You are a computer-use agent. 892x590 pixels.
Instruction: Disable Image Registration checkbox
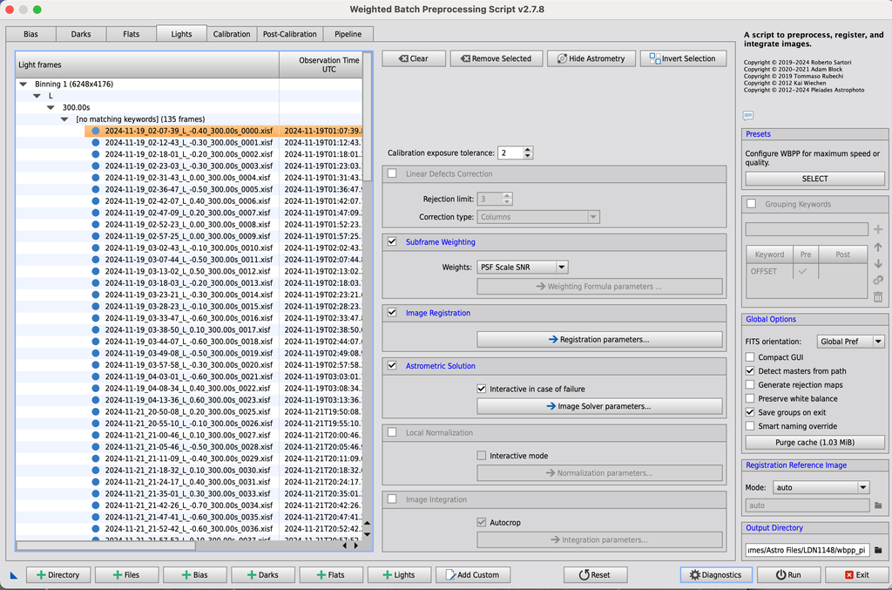[x=392, y=312]
